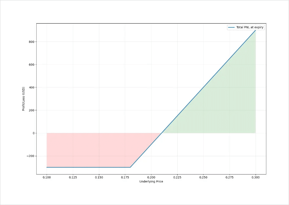
Task: Click the 0.225 x-axis tick label
Action: pos(177,177)
